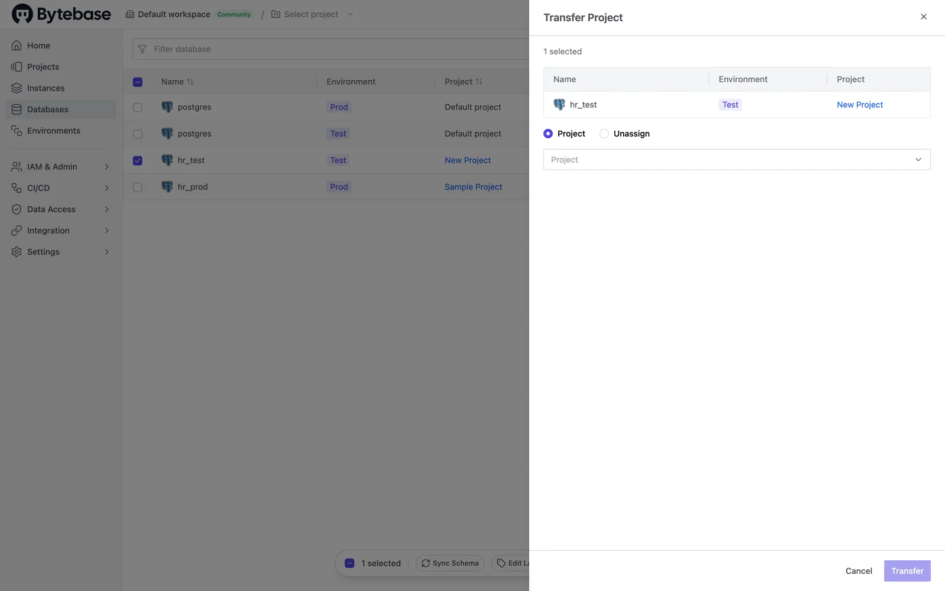Close the Transfer Project panel

tap(924, 17)
